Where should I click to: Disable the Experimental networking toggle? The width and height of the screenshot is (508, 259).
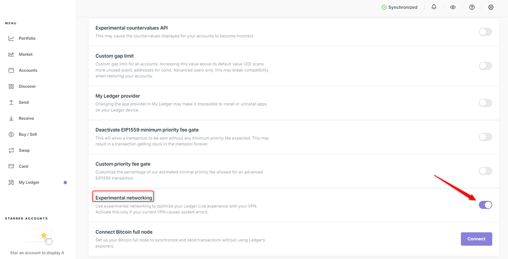485,205
